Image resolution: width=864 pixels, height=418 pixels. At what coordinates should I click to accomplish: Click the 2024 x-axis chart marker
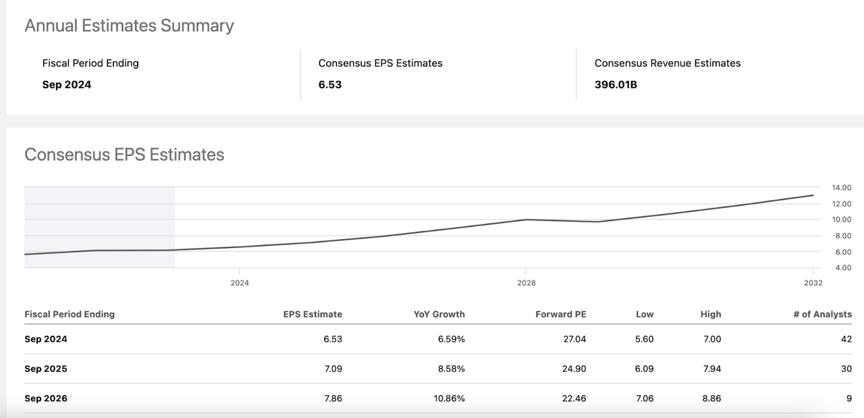[x=240, y=283]
